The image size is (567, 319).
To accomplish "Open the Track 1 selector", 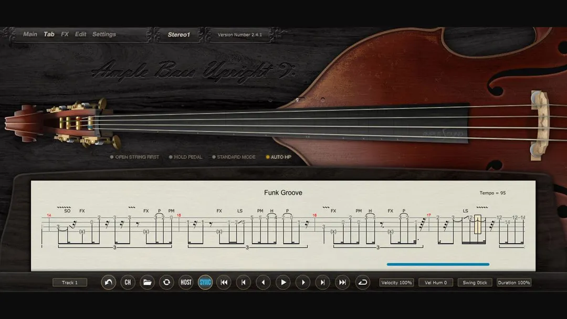I will click(70, 282).
